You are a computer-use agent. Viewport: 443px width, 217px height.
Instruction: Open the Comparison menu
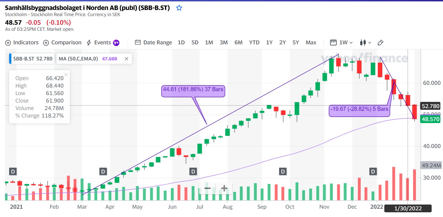[x=66, y=42]
